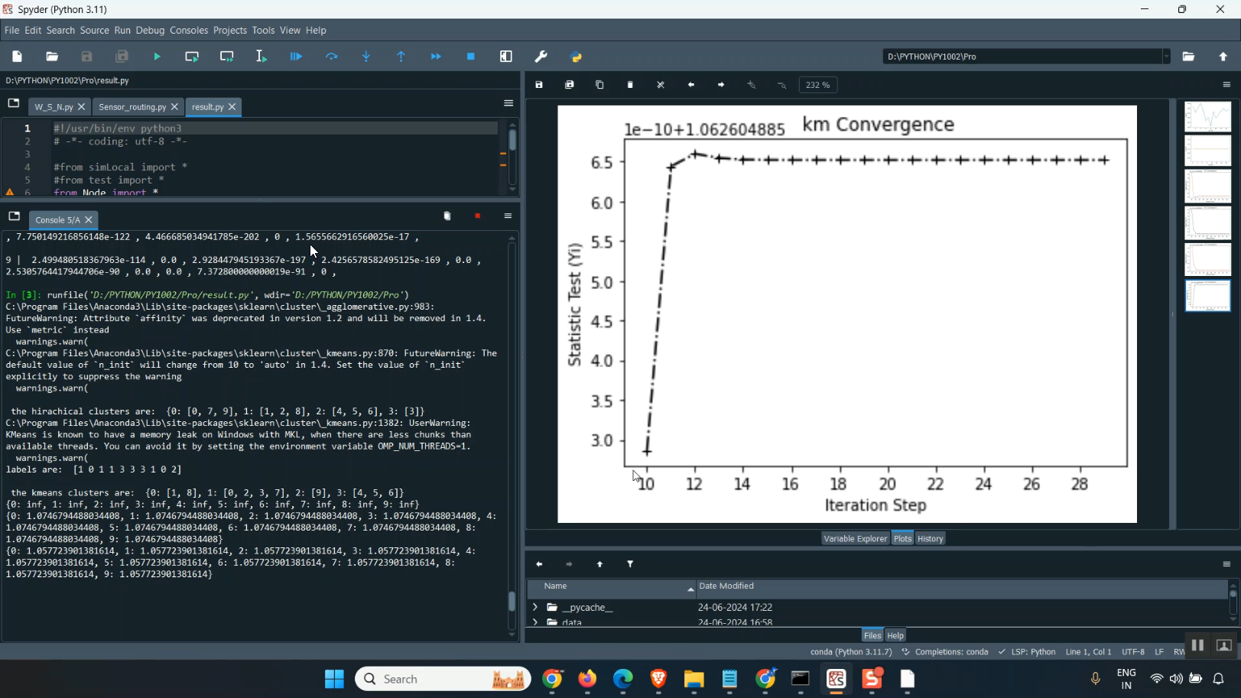The width and height of the screenshot is (1241, 698).
Task: Zoom in on the km Convergence plot
Action: (752, 85)
